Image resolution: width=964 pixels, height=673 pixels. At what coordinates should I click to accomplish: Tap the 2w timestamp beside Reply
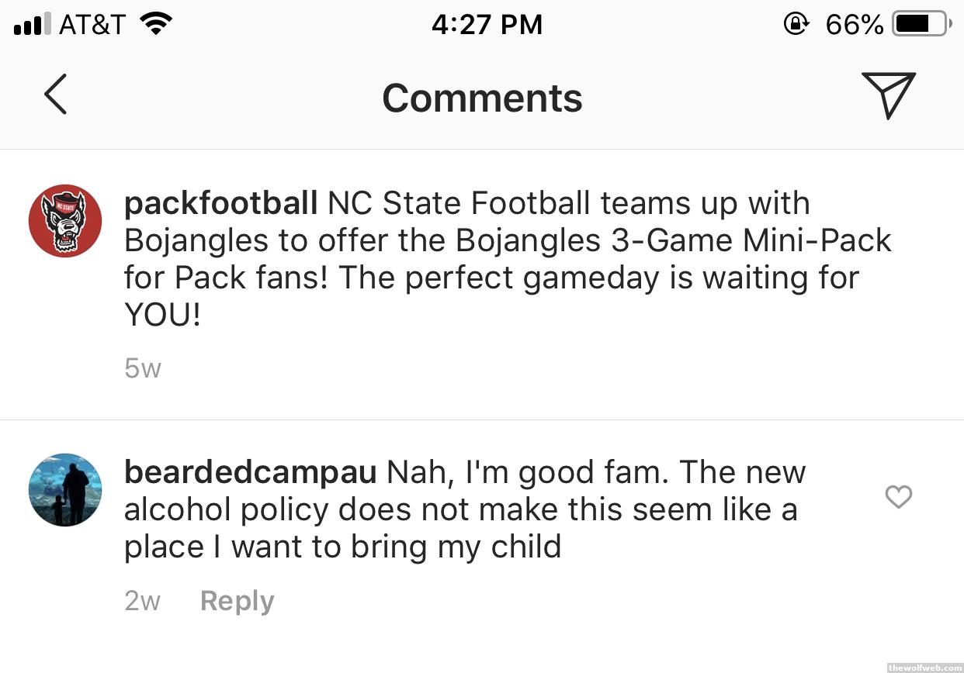point(142,602)
